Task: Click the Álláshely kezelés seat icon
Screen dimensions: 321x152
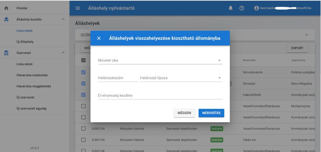Action: (6, 19)
